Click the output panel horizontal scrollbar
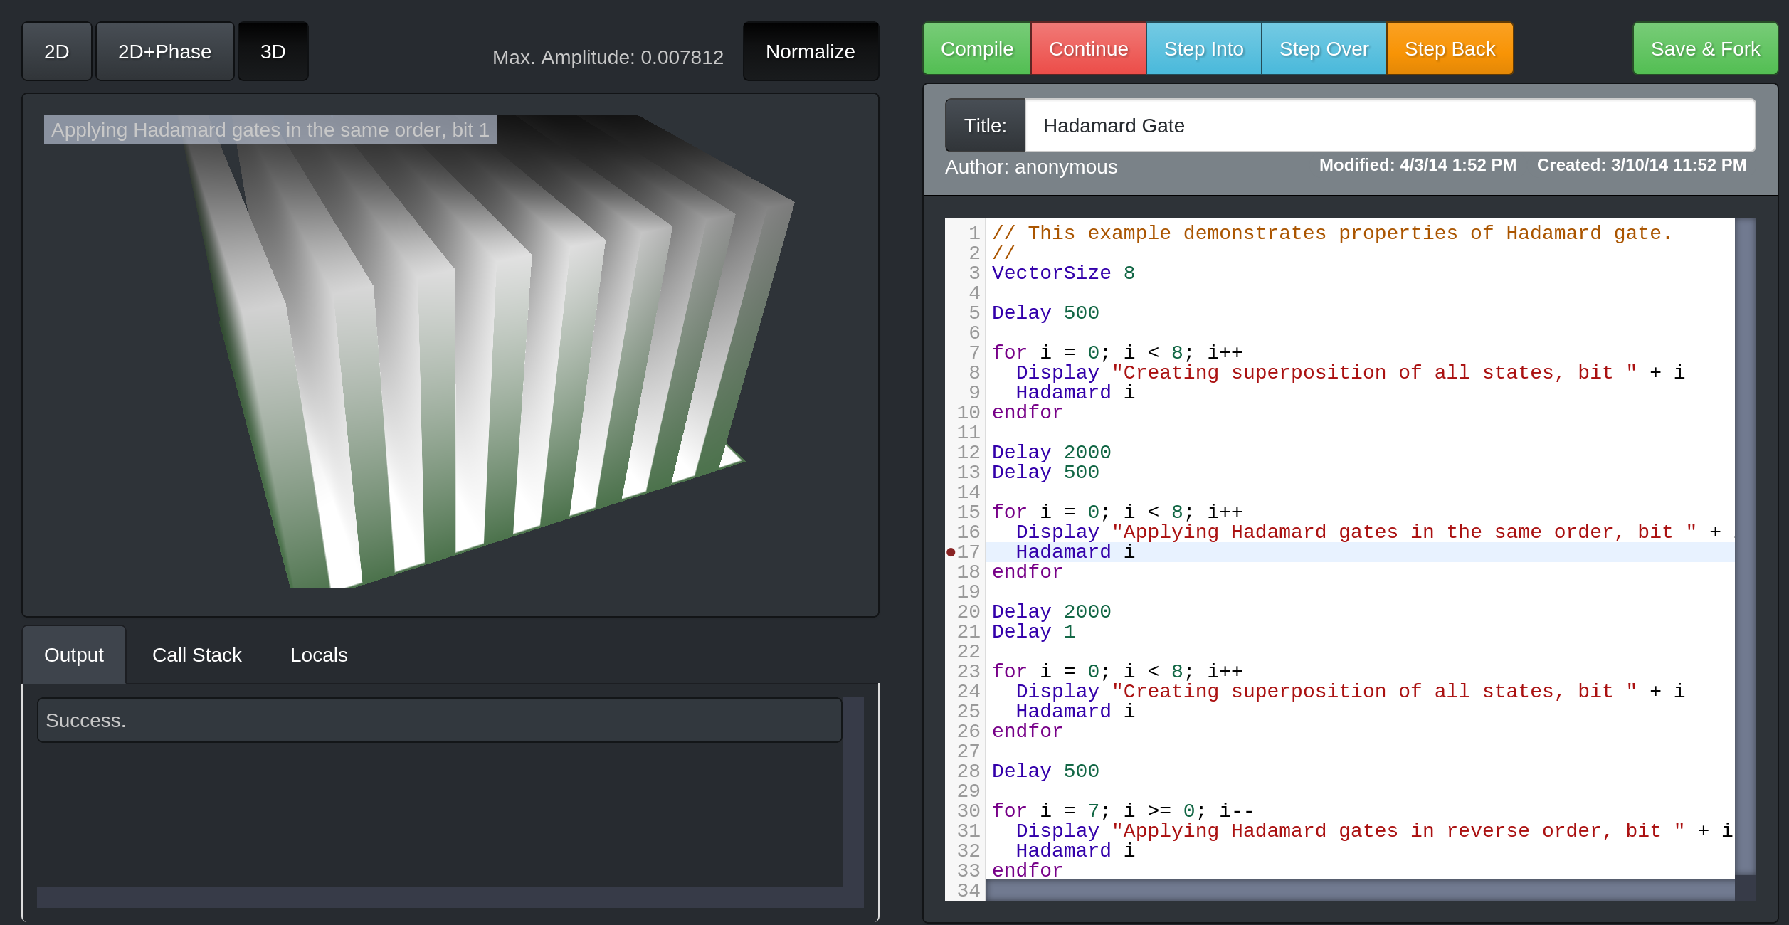Image resolution: width=1789 pixels, height=925 pixels. [x=440, y=897]
